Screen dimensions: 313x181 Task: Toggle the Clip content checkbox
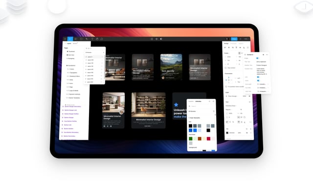click(226, 68)
